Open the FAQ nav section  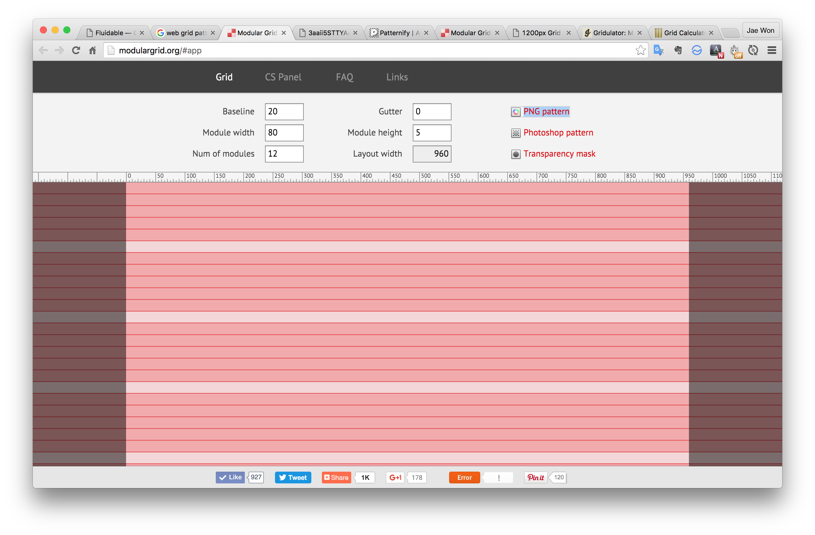coord(344,77)
